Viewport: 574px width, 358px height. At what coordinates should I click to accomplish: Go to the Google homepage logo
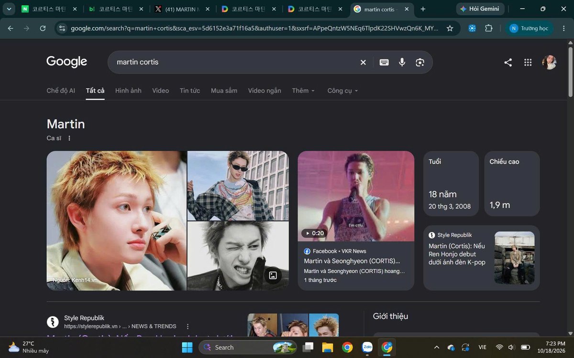point(67,62)
